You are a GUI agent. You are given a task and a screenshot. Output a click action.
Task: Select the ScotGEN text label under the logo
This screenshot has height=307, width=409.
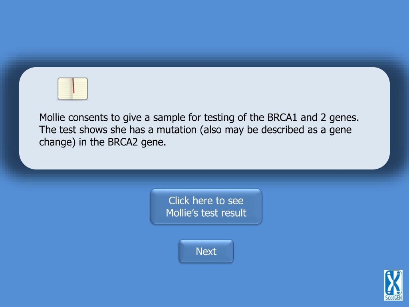(393, 297)
